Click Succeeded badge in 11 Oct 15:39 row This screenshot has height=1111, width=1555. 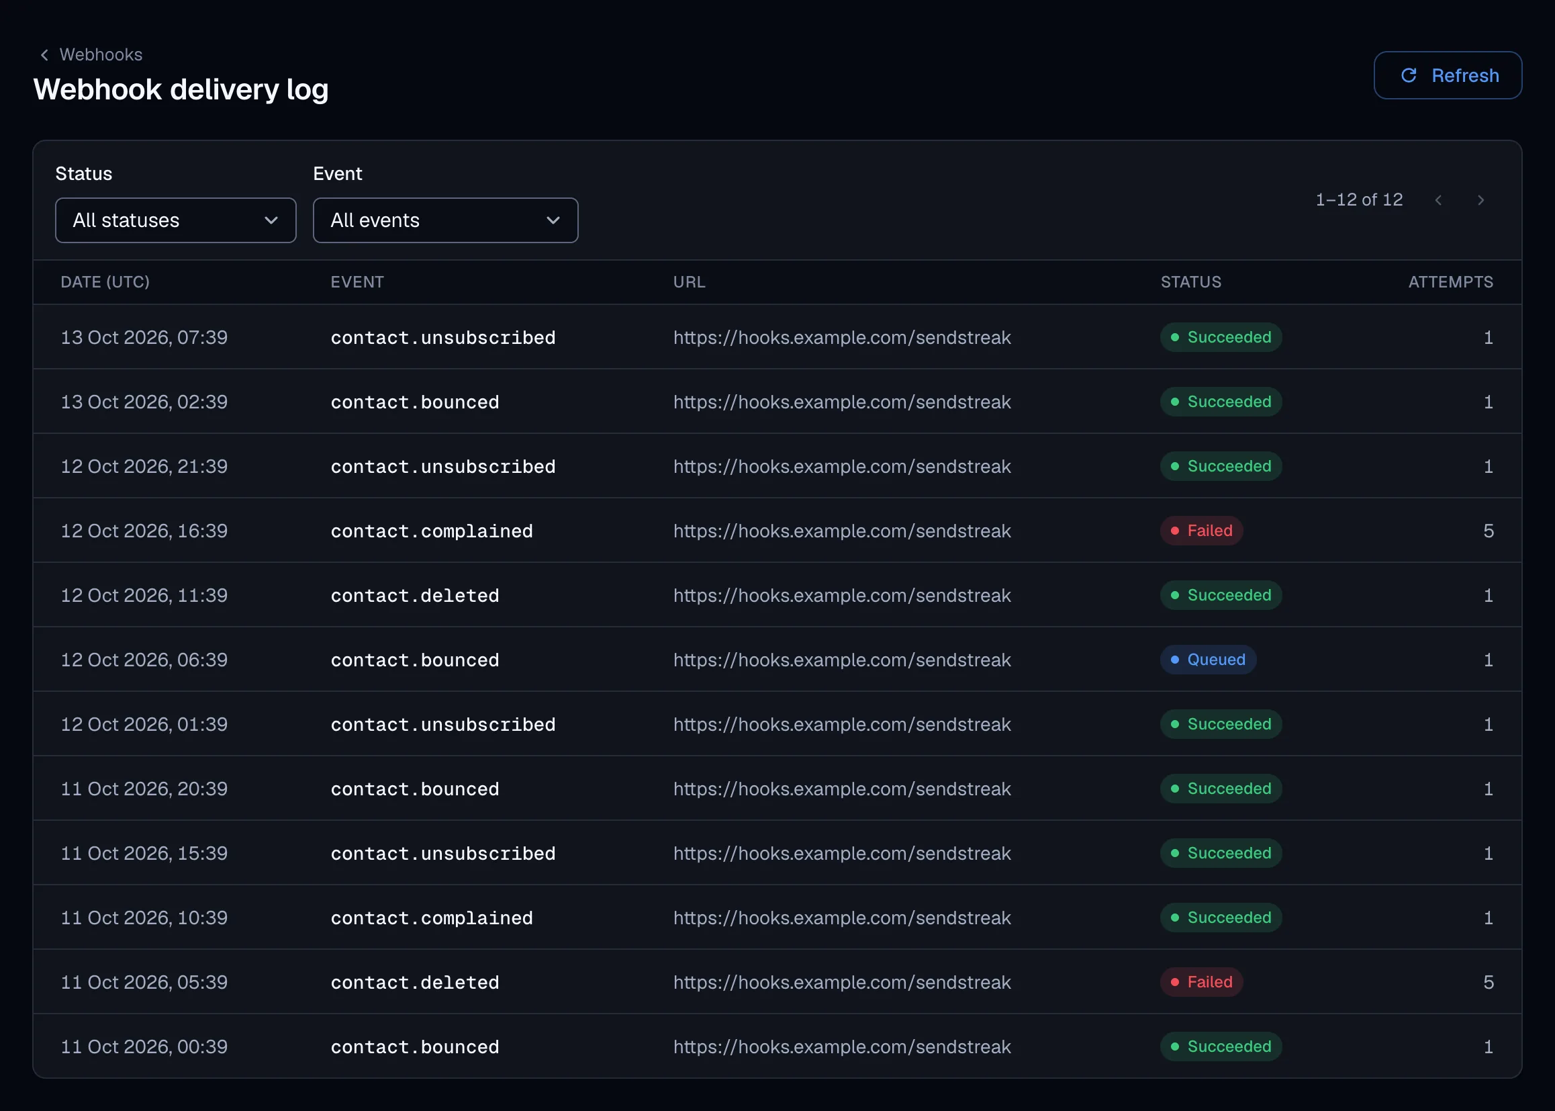pyautogui.click(x=1221, y=853)
